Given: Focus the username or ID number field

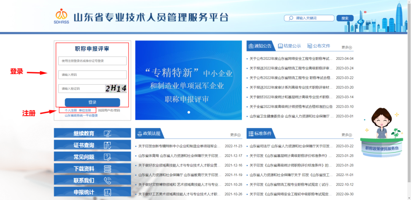Looking at the screenshot, I should tap(92, 61).
